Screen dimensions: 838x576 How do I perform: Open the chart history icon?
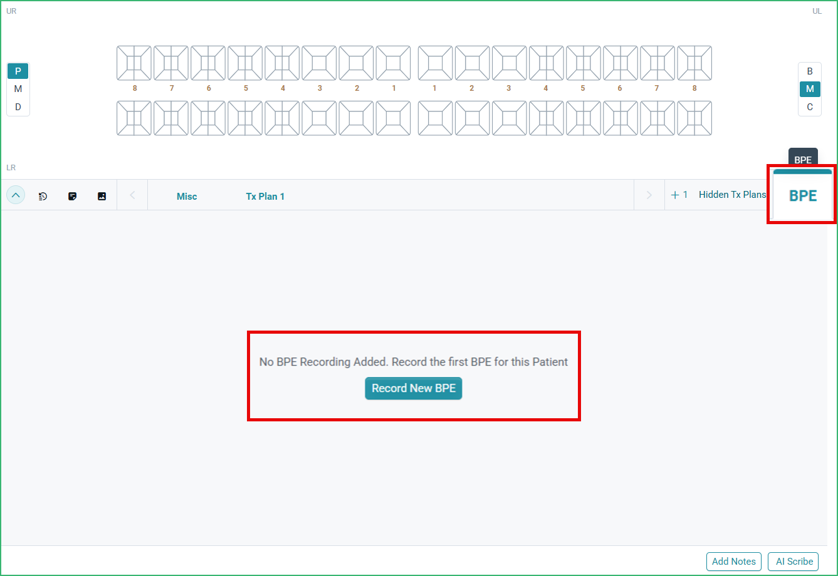43,195
